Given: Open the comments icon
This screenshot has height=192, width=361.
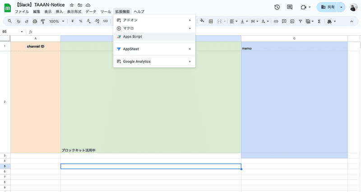Looking at the screenshot, I should pos(290,7).
